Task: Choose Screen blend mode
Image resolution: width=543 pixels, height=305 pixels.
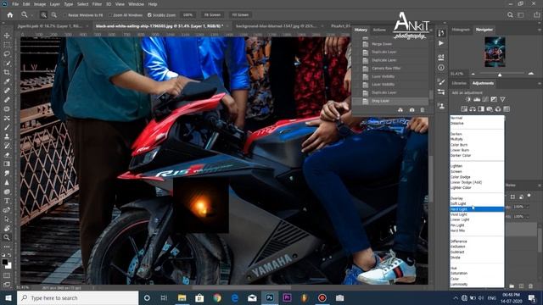Action: pyautogui.click(x=477, y=171)
